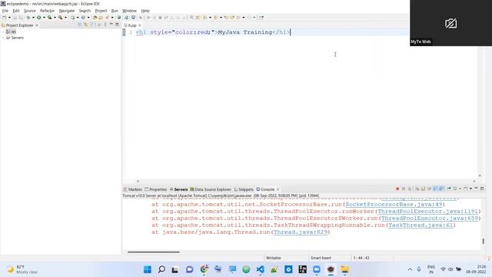Select the Console tab
The width and height of the screenshot is (492, 277).
click(265, 189)
